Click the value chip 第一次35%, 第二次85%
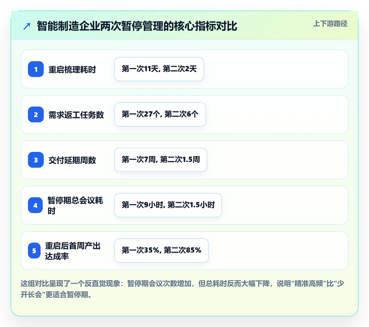Image resolution: width=369 pixels, height=327 pixels. click(162, 251)
